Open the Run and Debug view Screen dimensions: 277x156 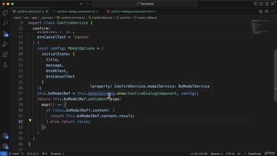(x=5, y=44)
